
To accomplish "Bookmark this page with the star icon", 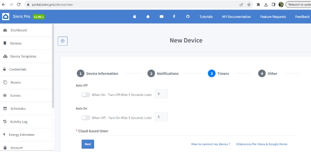I will (x=249, y=5).
